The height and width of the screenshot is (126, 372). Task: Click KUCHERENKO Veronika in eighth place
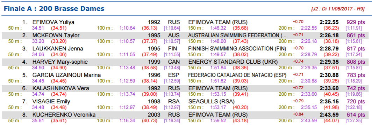[64, 115]
